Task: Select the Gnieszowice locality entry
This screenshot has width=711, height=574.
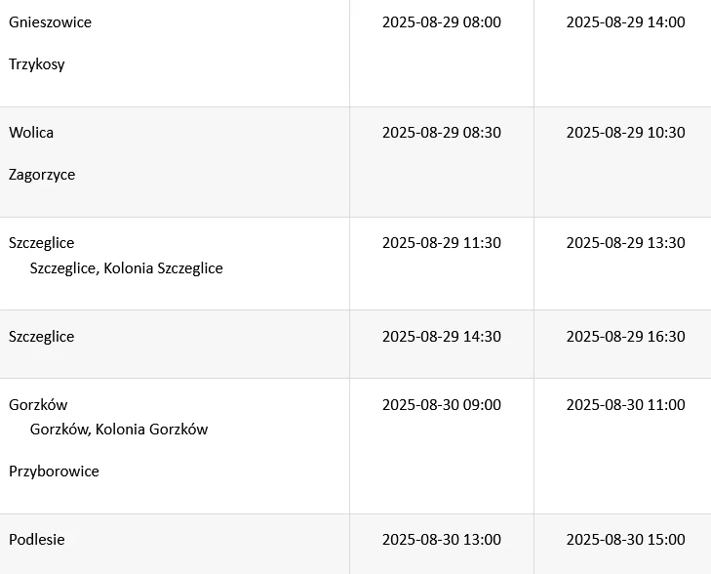Action: (50, 22)
